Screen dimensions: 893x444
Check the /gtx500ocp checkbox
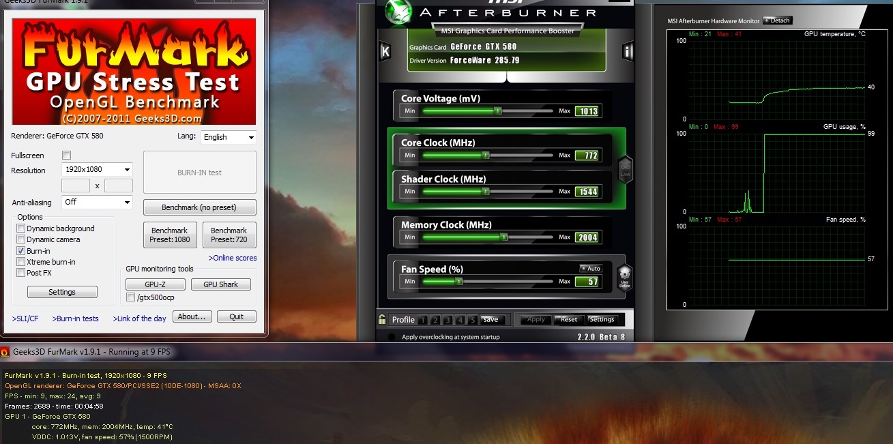coord(131,297)
